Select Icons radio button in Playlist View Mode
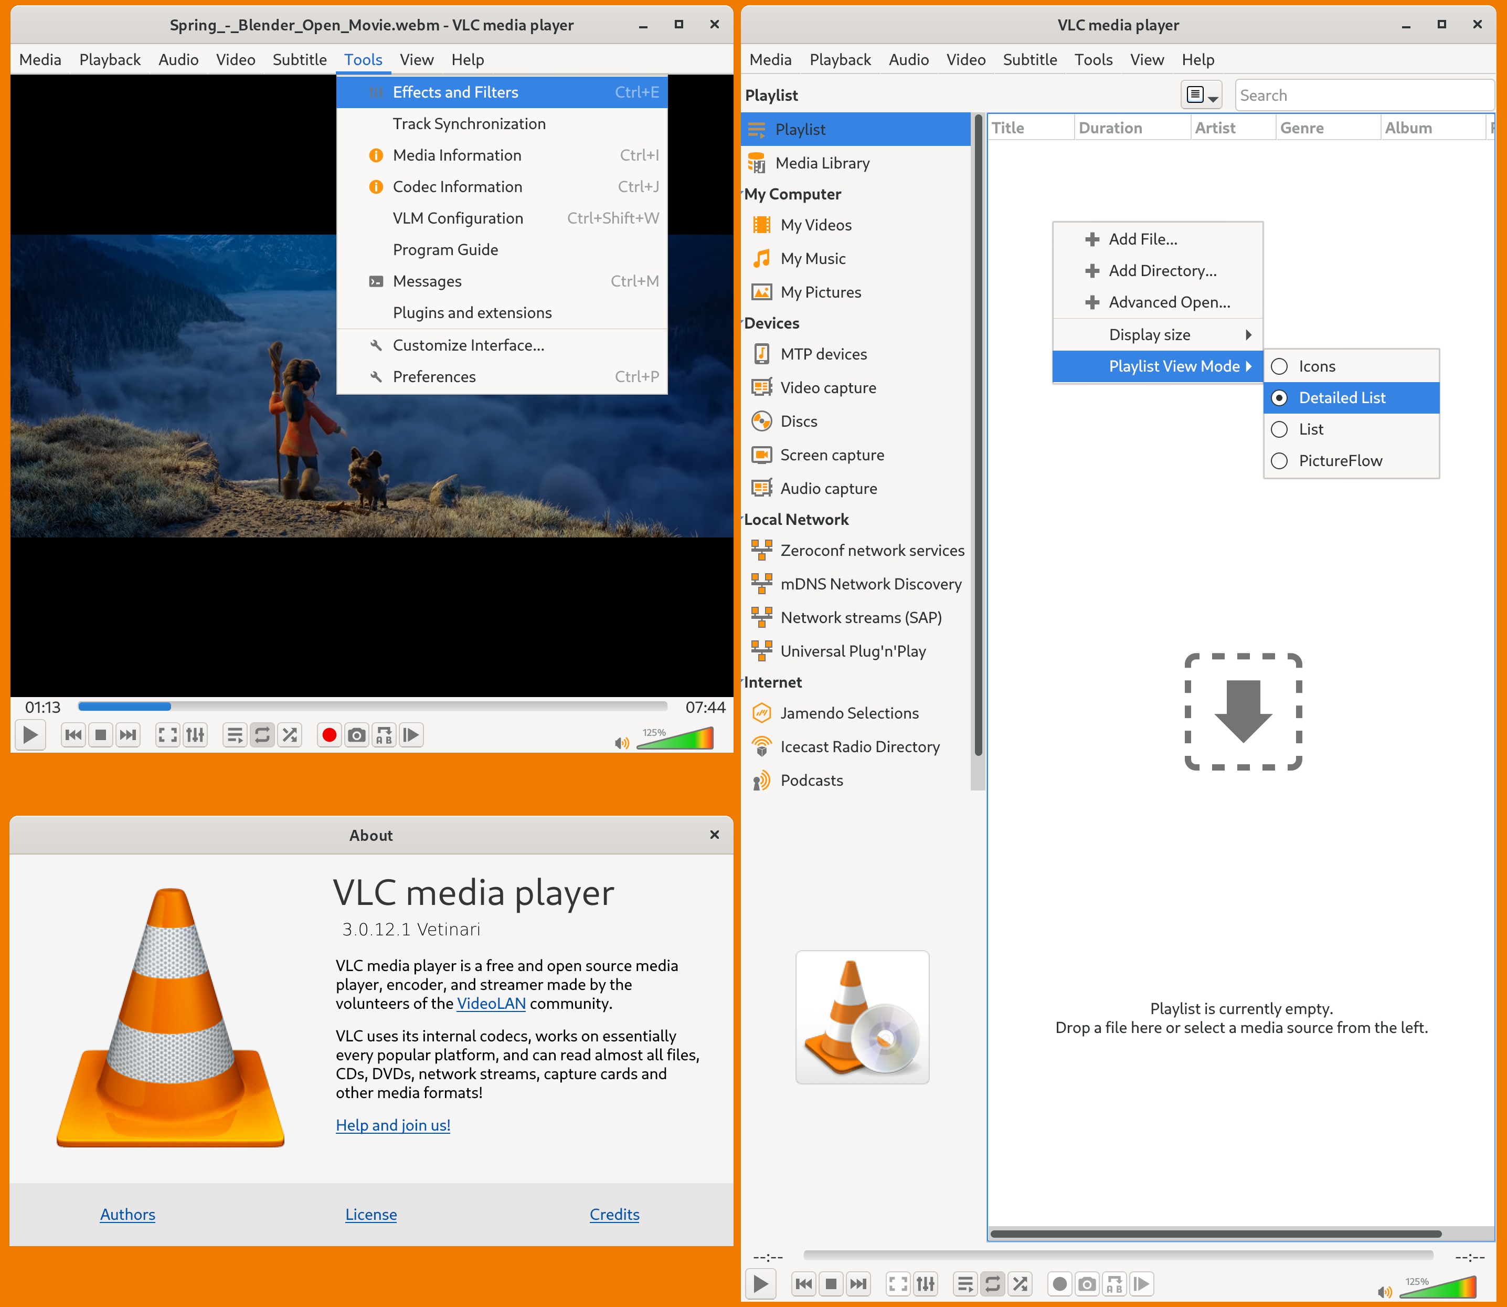 tap(1280, 365)
